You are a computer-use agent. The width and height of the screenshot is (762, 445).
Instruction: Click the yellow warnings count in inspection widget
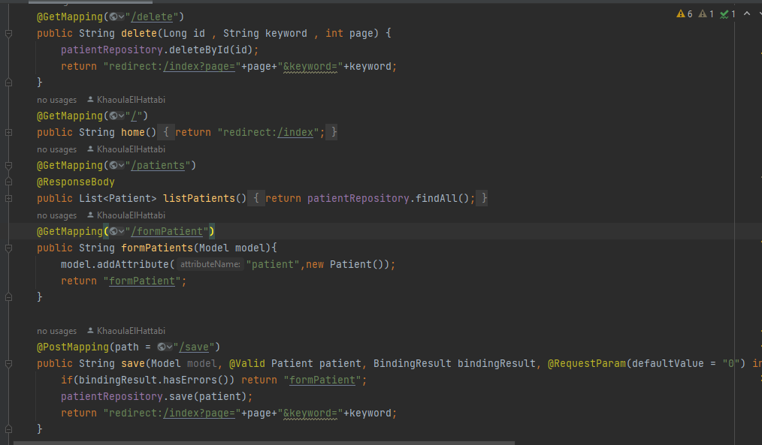[x=689, y=14]
